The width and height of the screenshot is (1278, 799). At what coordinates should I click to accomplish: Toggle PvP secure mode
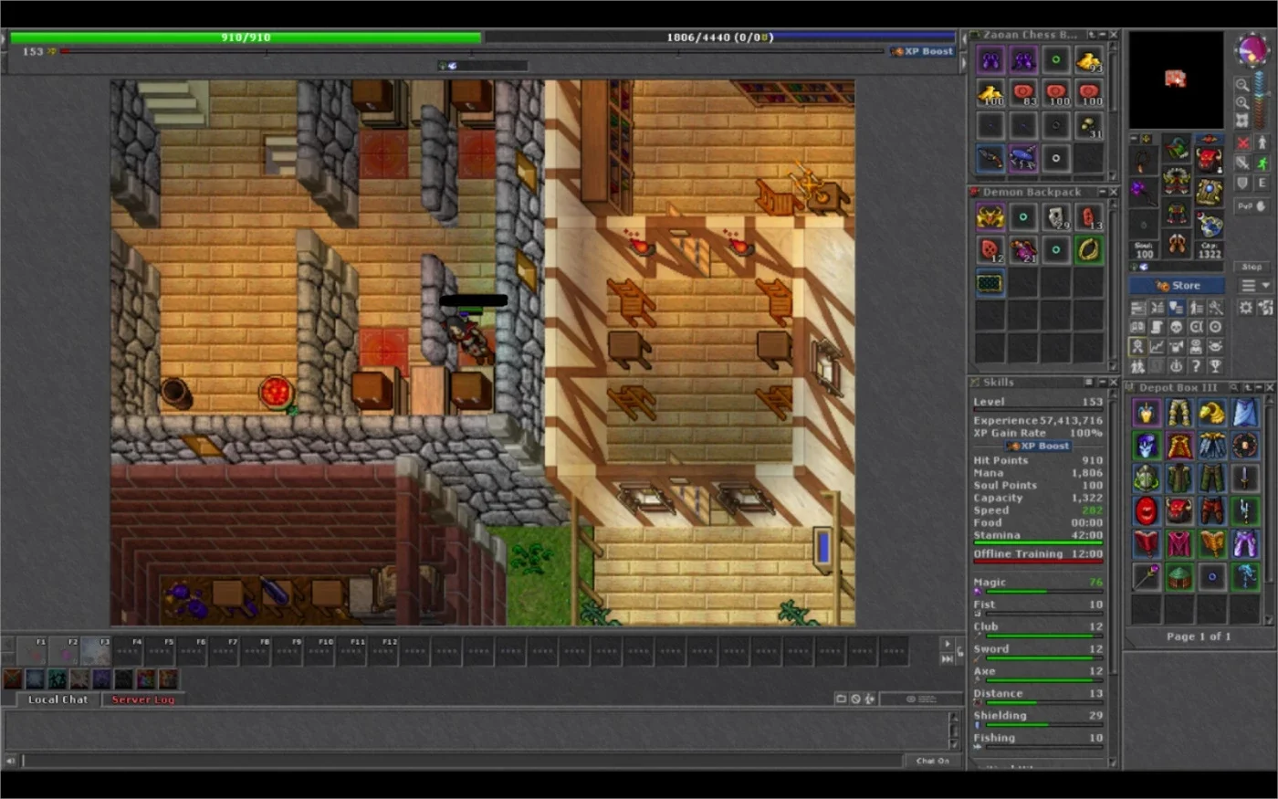point(1252,206)
